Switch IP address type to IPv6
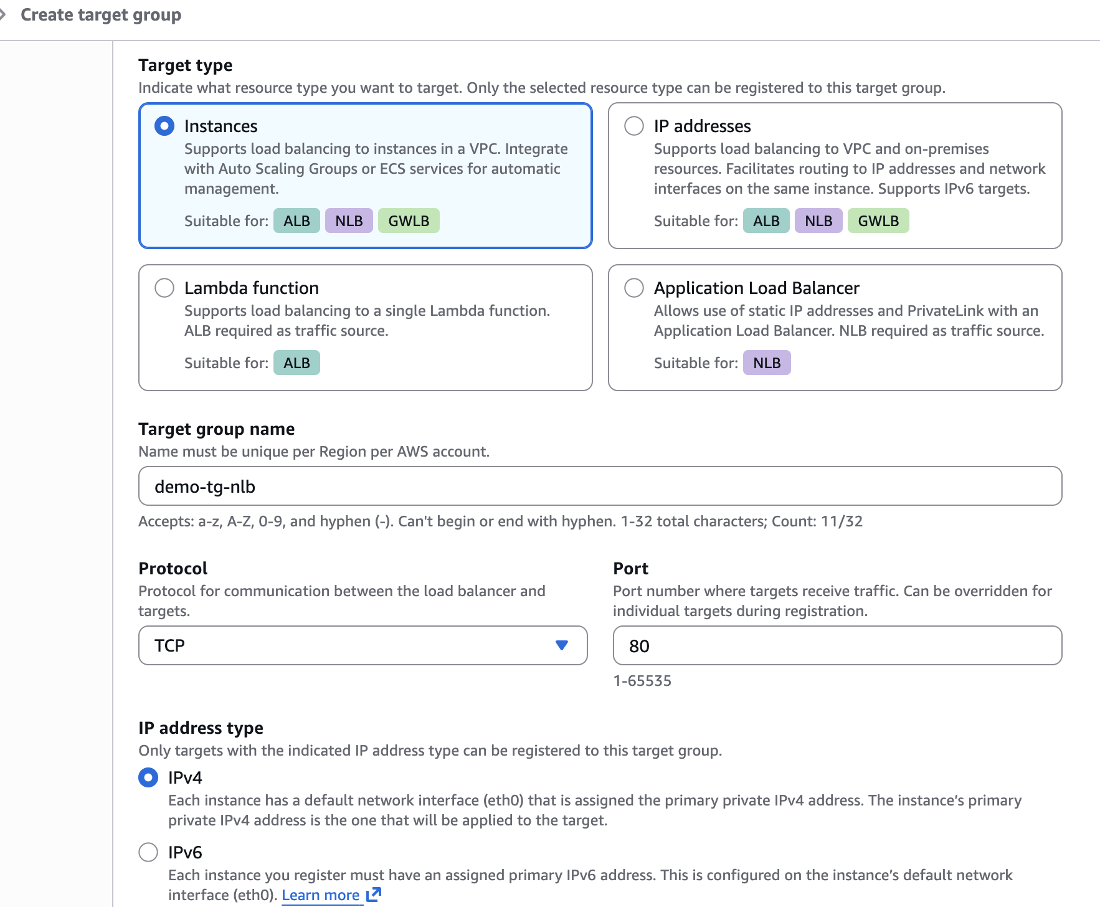 click(x=148, y=852)
